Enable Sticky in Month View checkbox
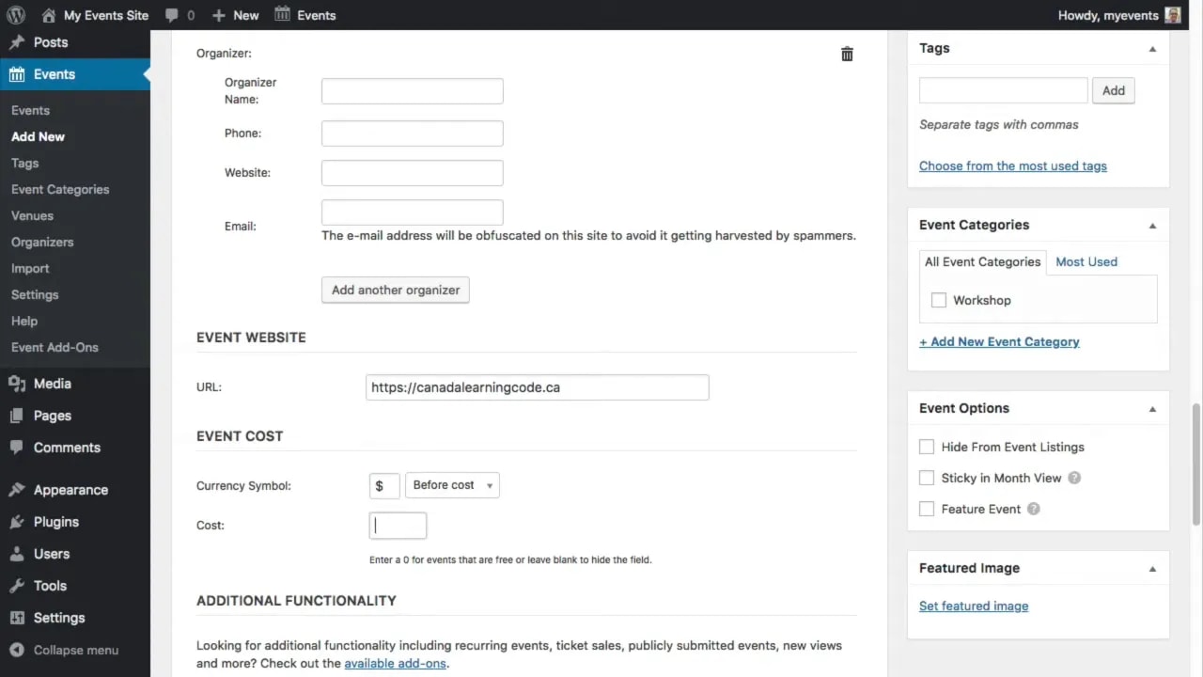Viewport: 1203px width, 677px height. coord(927,478)
